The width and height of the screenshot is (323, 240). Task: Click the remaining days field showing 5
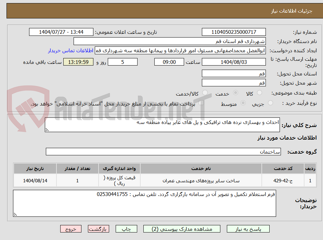[122, 62]
